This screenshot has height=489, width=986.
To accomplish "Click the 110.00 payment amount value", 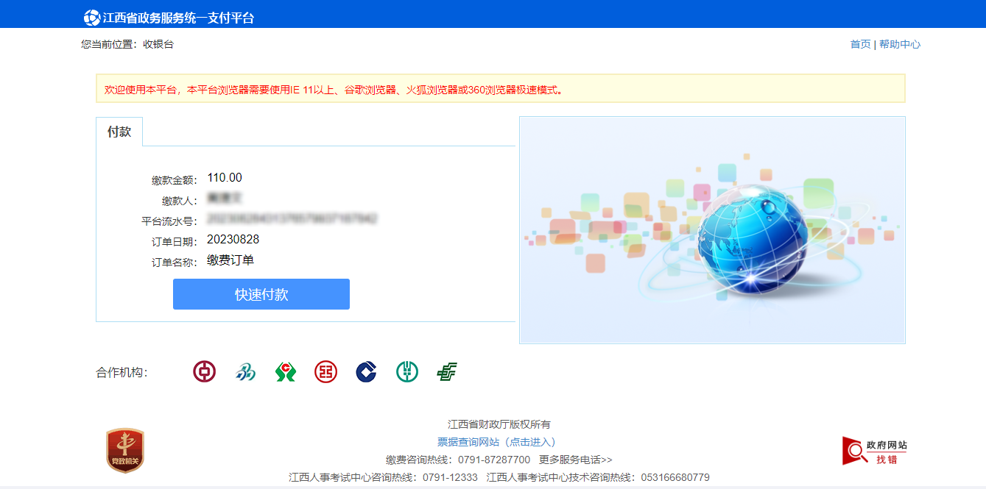I will 225,178.
